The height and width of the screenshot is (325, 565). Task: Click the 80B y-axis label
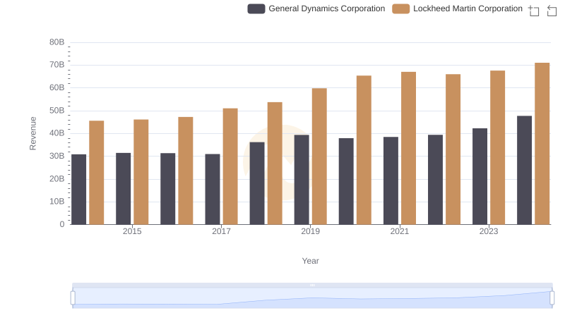click(x=57, y=42)
